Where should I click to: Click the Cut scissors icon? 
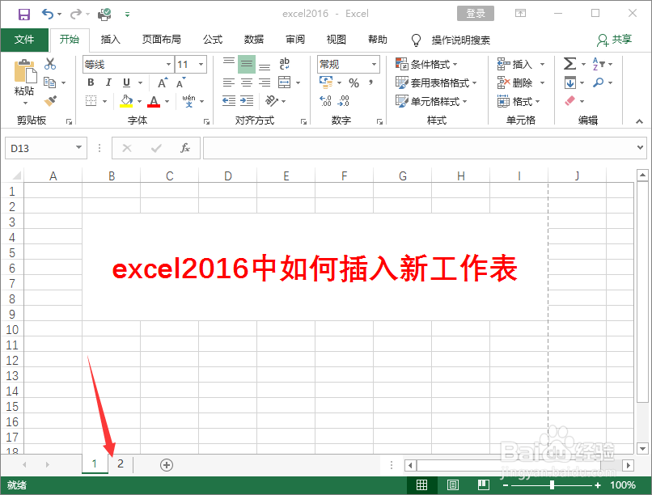tap(50, 64)
